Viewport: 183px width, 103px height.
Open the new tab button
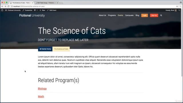[61, 3]
